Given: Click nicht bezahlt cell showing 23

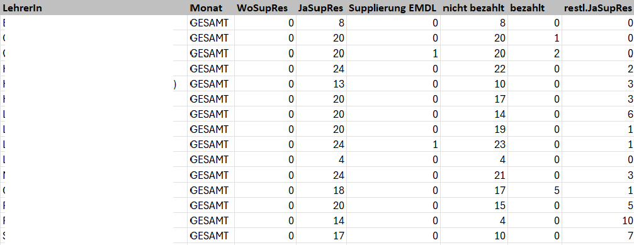Looking at the screenshot, I should 474,144.
